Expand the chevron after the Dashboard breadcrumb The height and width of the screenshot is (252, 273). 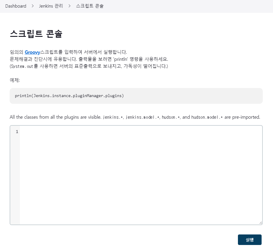click(x=32, y=6)
